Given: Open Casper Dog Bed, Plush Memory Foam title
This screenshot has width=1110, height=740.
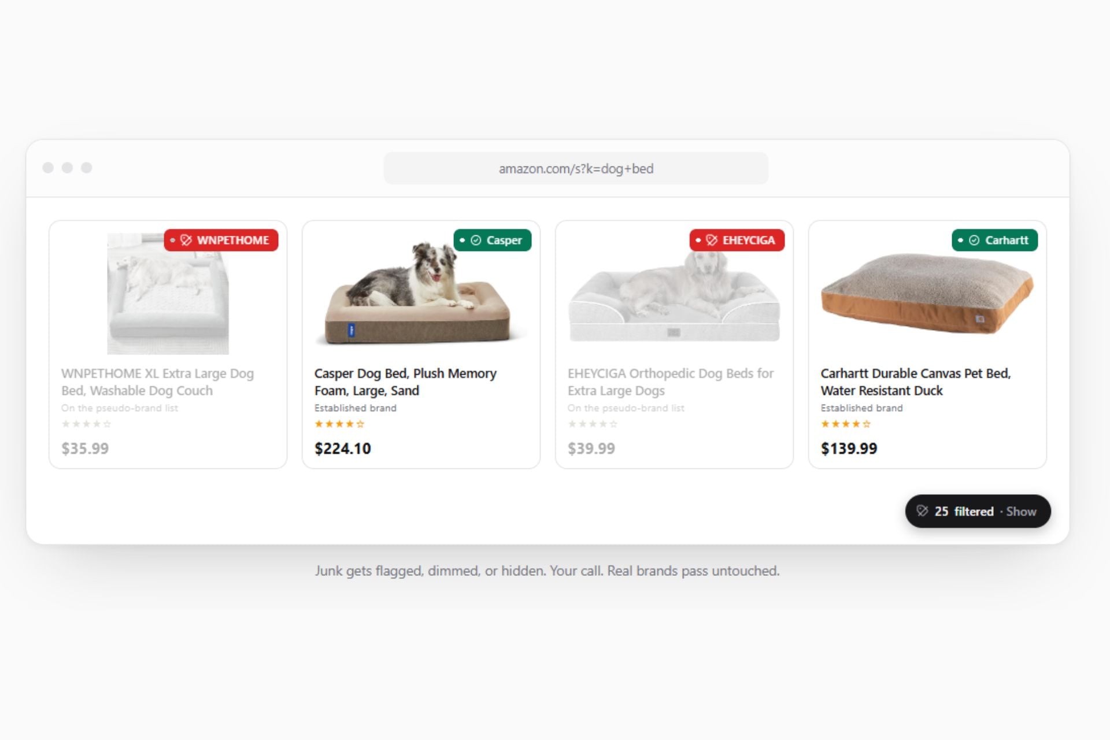Looking at the screenshot, I should click(405, 382).
